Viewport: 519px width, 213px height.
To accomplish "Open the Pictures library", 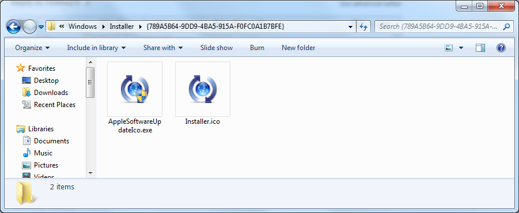I will pyautogui.click(x=46, y=165).
